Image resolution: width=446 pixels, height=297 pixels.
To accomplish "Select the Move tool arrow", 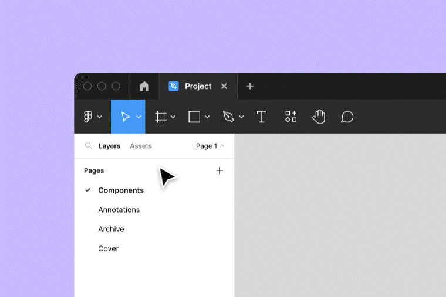I will click(x=125, y=117).
